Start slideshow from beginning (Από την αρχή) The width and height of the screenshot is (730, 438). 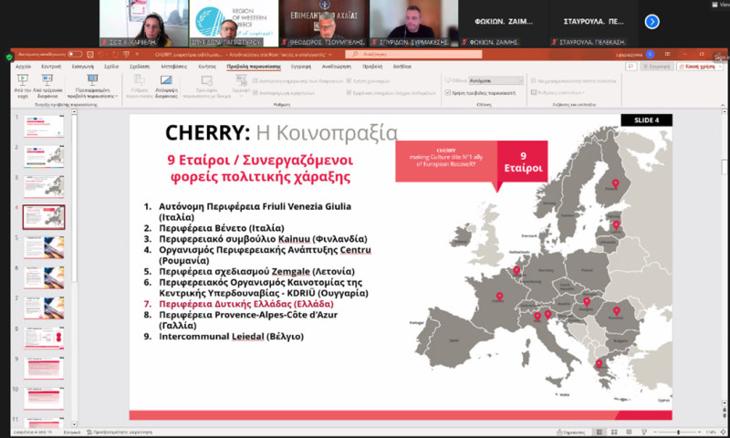click(x=22, y=84)
